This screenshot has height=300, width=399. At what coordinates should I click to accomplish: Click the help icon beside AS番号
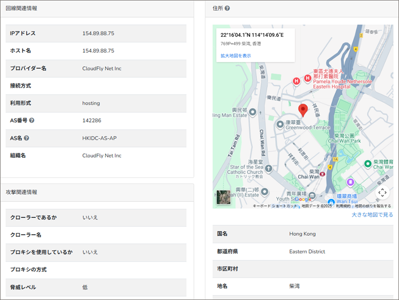pyautogui.click(x=32, y=121)
